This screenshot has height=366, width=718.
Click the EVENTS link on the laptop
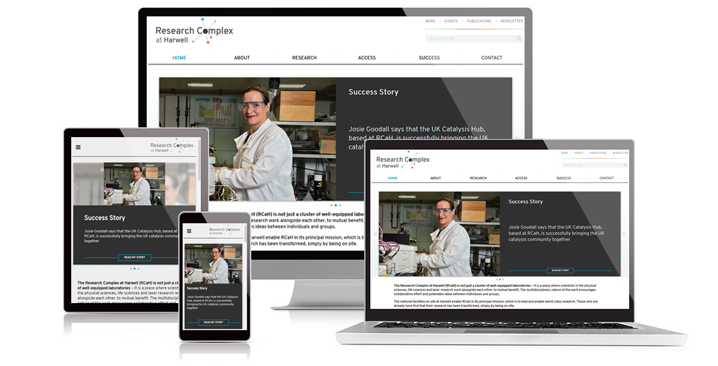click(x=579, y=153)
